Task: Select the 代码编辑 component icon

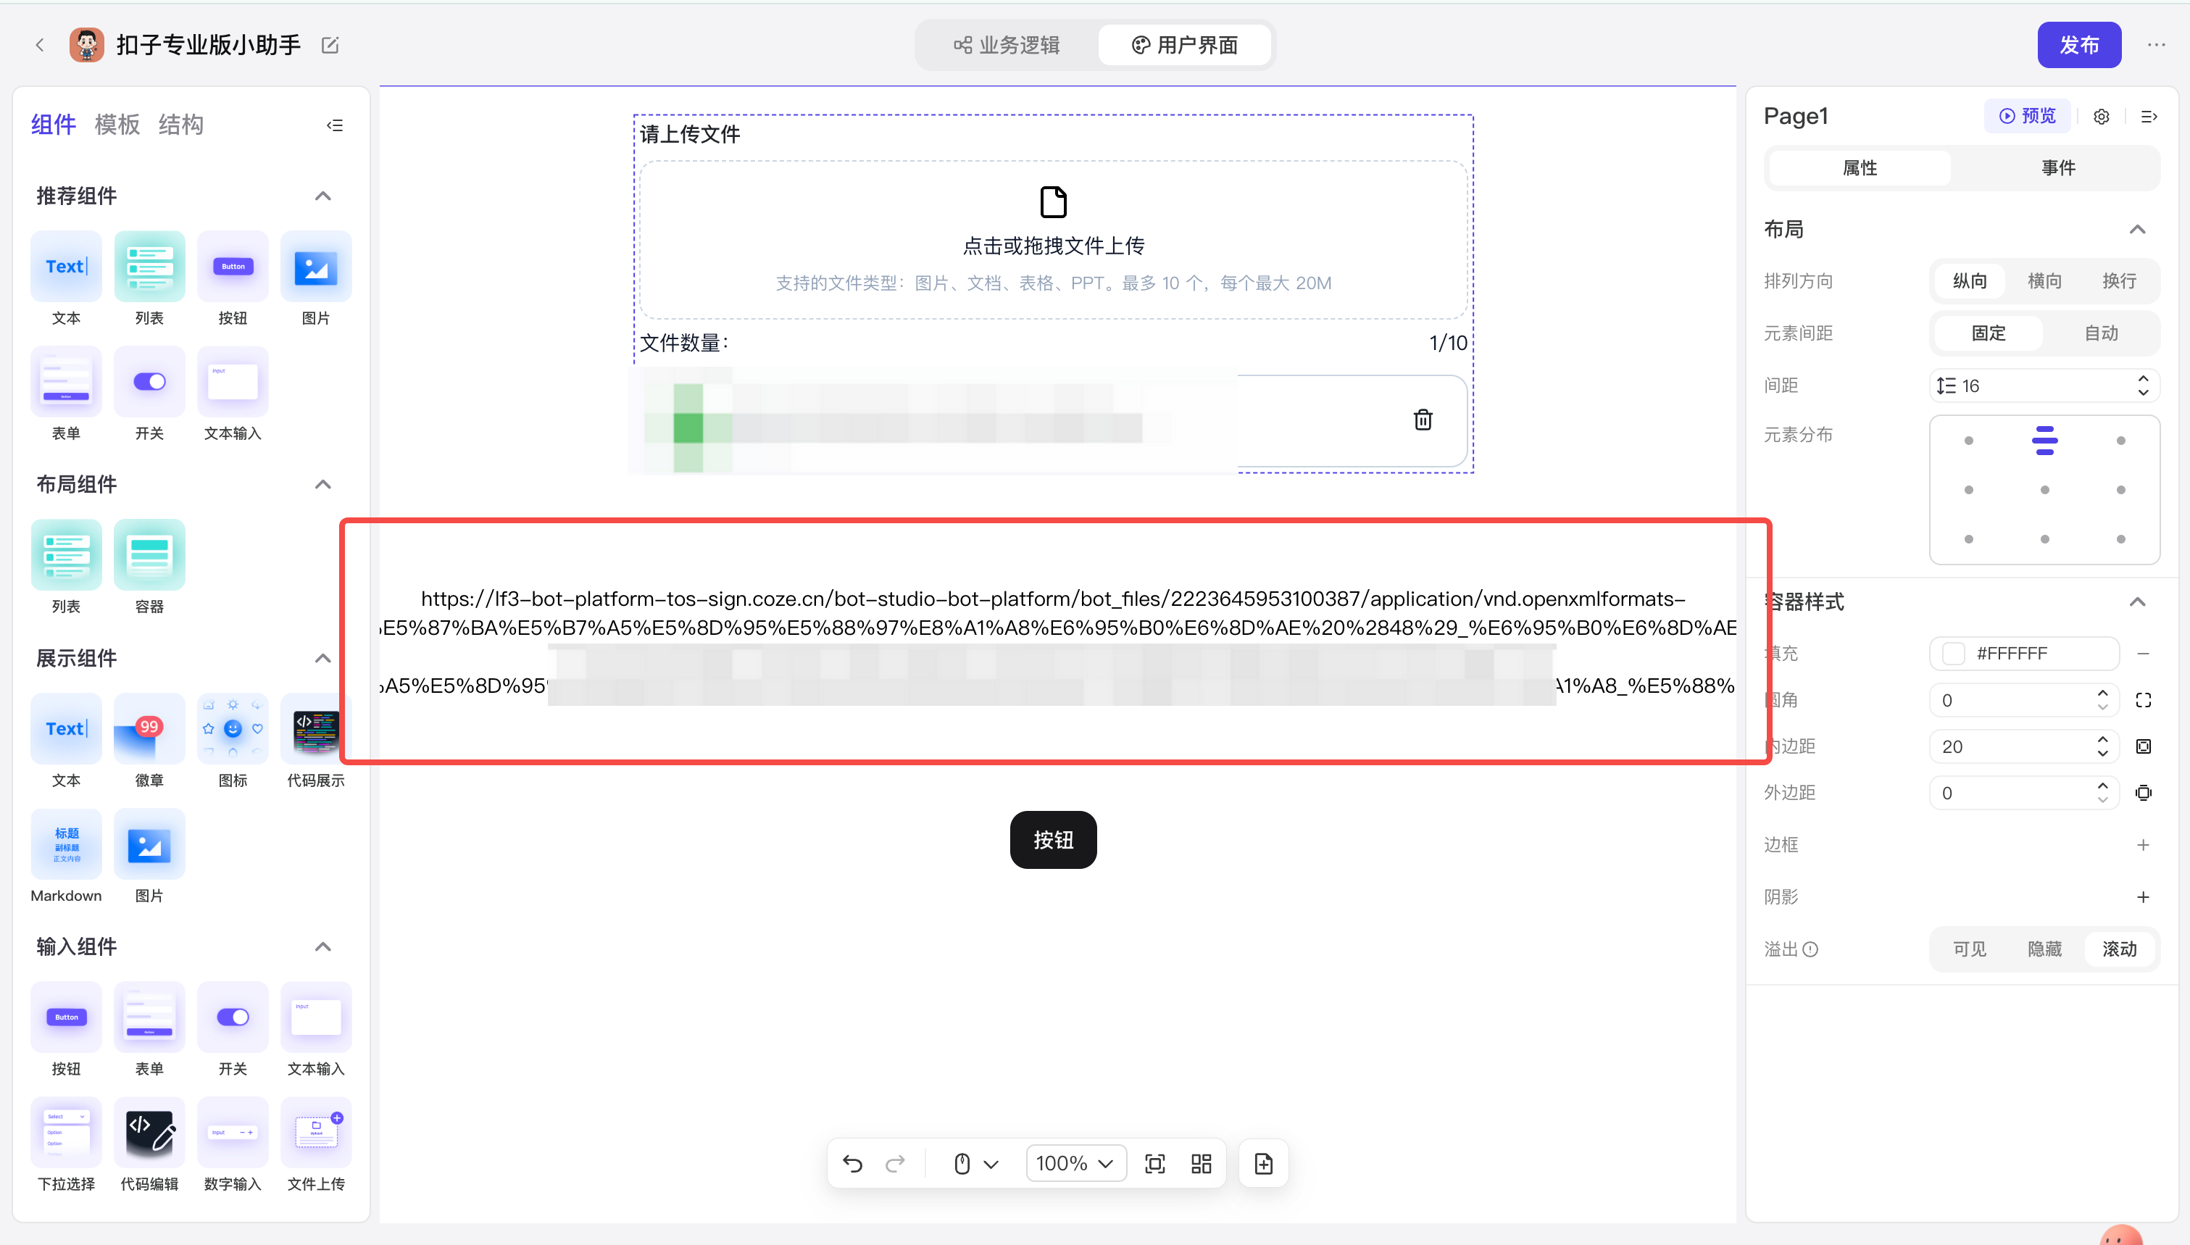Action: click(x=149, y=1133)
